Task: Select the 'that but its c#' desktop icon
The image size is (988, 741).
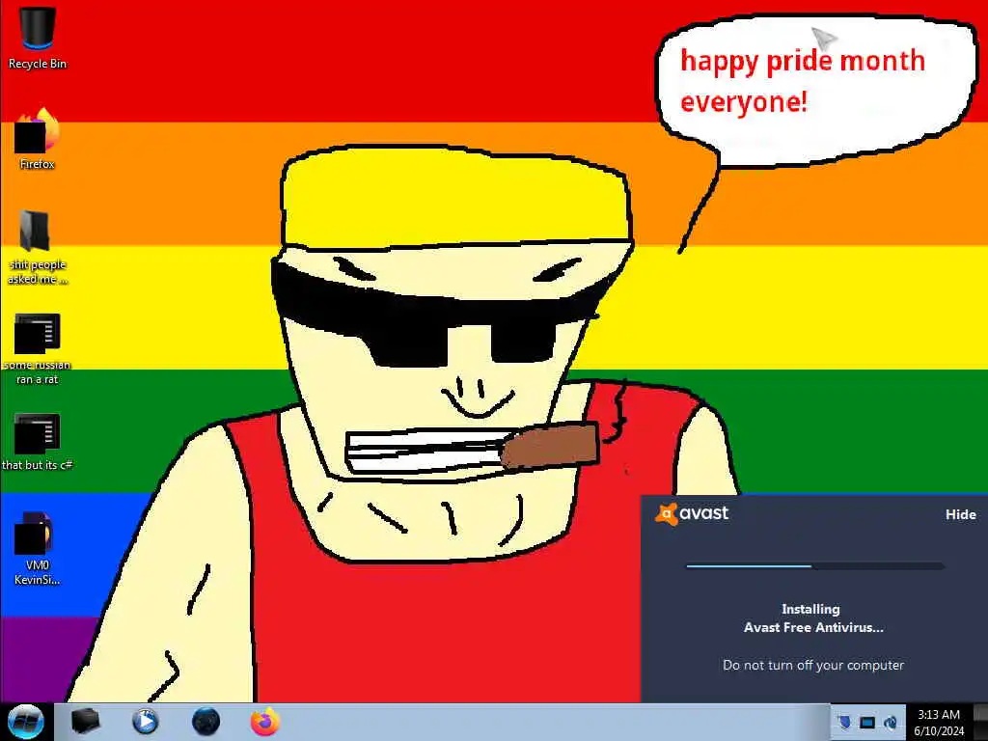Action: [x=38, y=442]
